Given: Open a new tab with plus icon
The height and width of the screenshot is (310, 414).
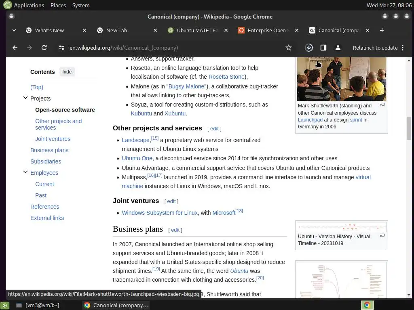Looking at the screenshot, I should click(382, 30).
